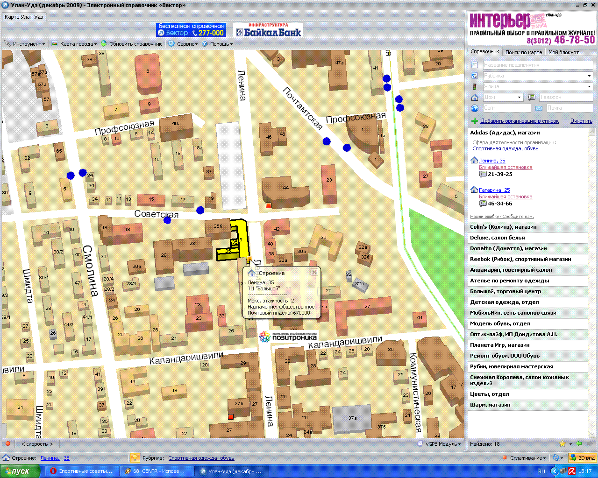
Task: Click the house icon beside Гагарина, 25 address
Action: click(474, 190)
